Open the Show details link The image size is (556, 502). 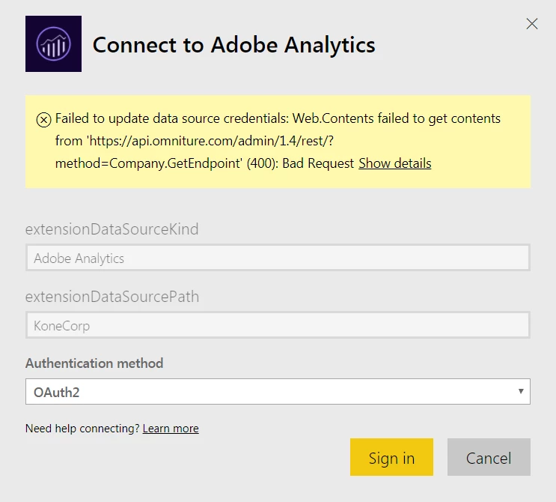[394, 163]
